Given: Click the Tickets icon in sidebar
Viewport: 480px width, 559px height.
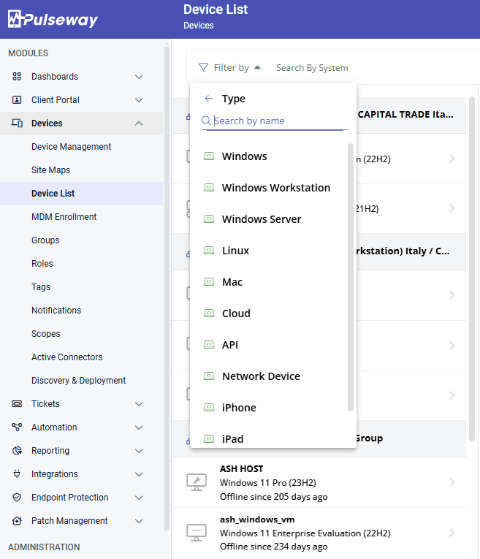Looking at the screenshot, I should click(x=17, y=403).
